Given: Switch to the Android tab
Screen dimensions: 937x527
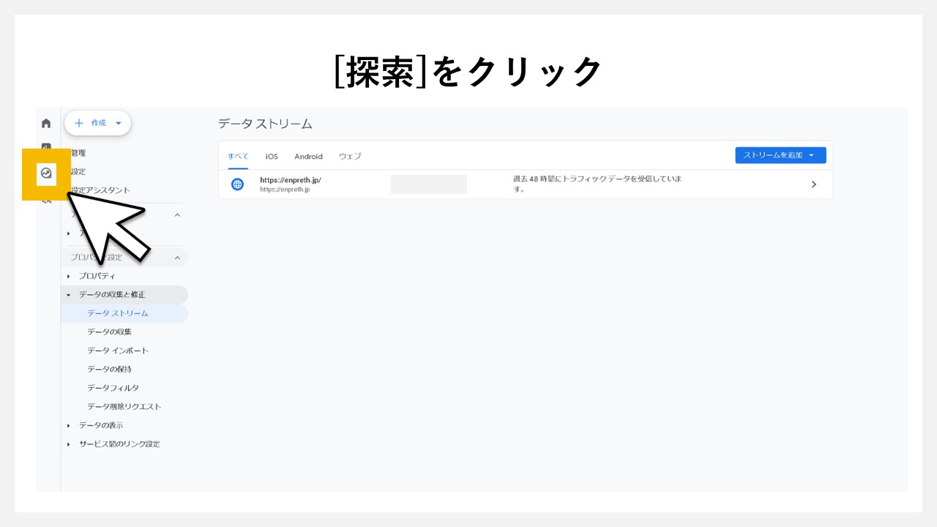Looking at the screenshot, I should 308,156.
